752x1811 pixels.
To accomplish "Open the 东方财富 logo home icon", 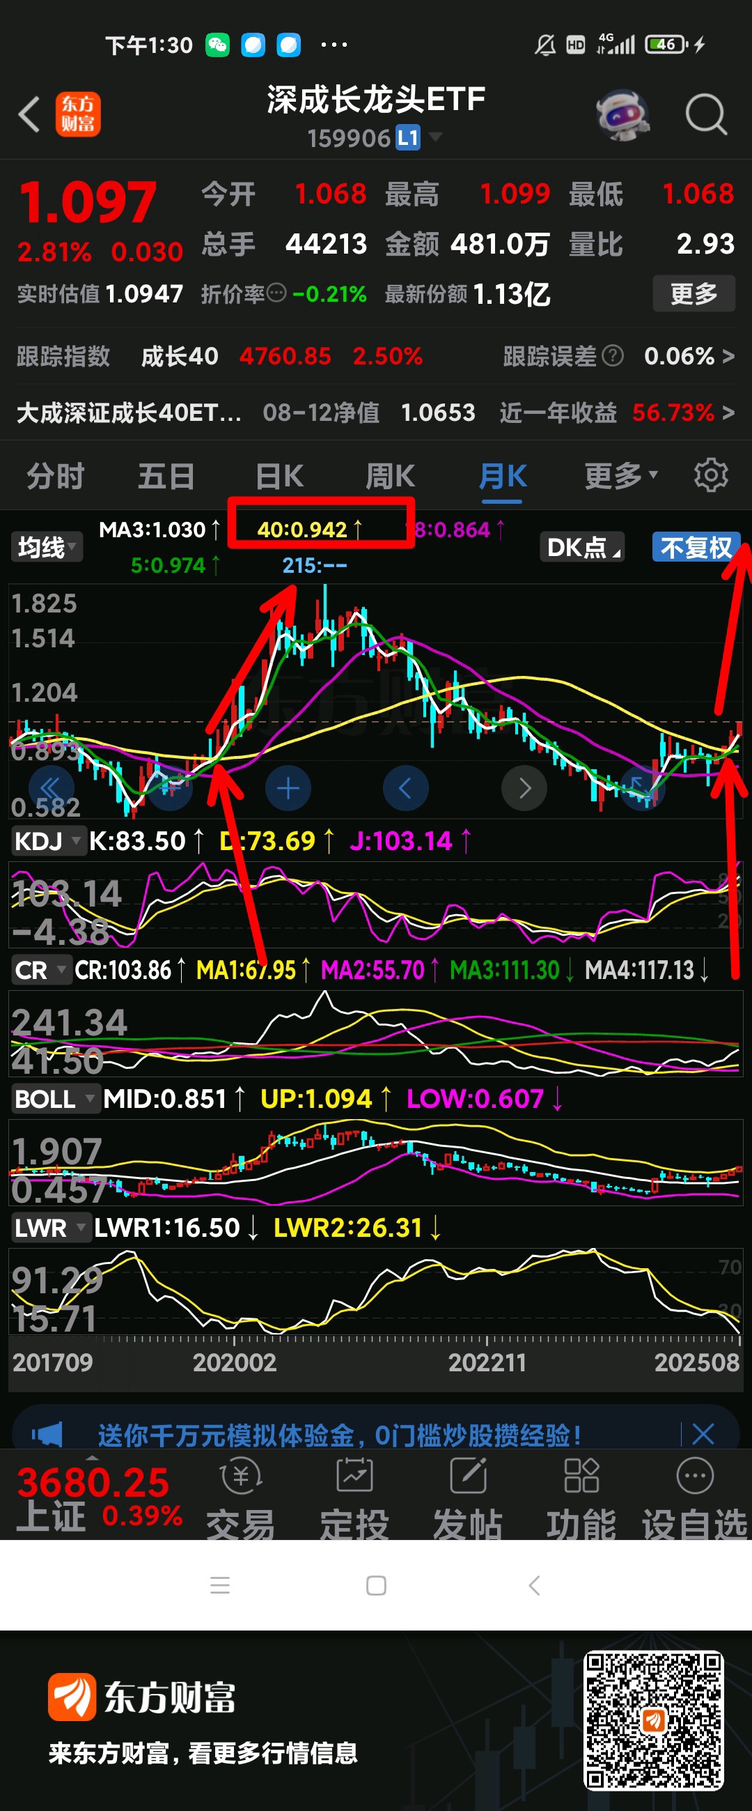I will pyautogui.click(x=78, y=114).
